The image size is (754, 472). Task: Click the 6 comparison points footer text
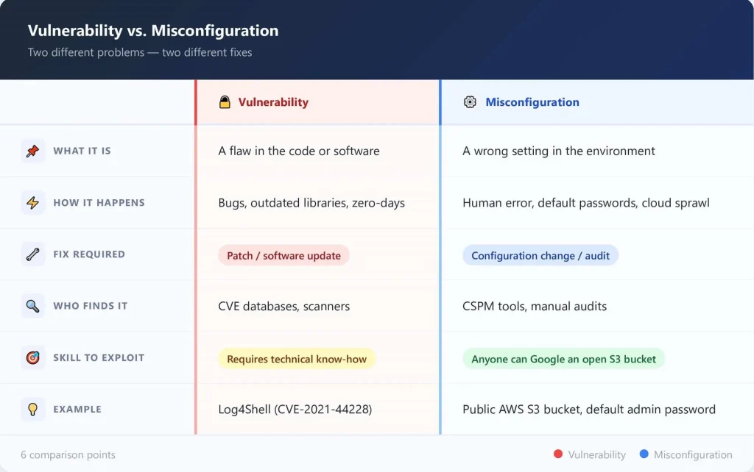pyautogui.click(x=68, y=454)
